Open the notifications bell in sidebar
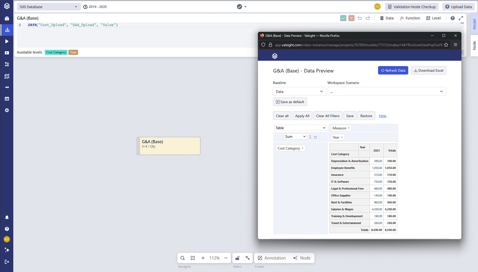Viewport: 478px width, 272px height. click(x=7, y=217)
